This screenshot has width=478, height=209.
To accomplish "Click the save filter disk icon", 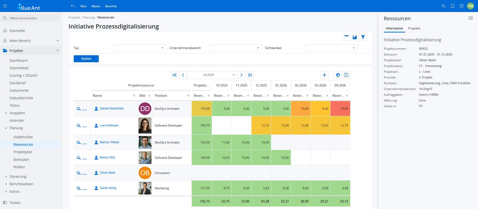I will tap(354, 37).
